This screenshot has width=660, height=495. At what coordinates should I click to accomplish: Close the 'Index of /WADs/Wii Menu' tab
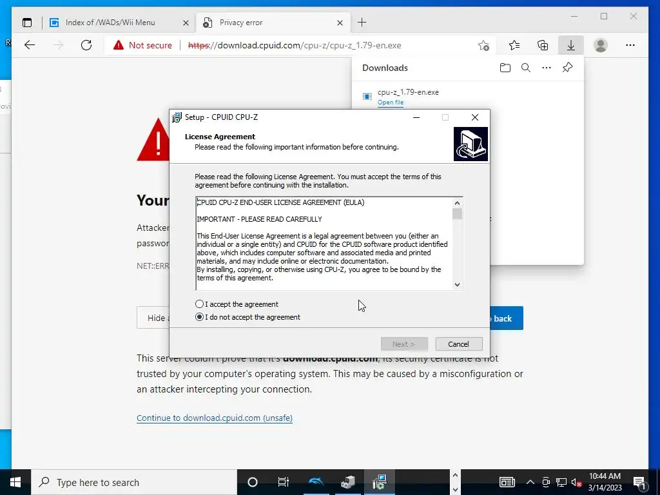point(186,23)
